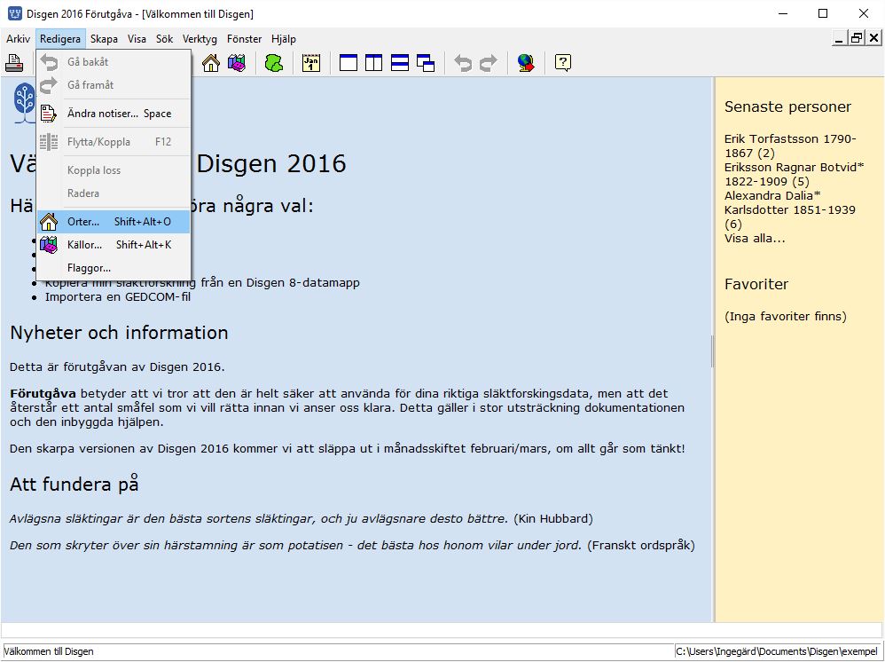Select Radera menu entry

(x=114, y=193)
